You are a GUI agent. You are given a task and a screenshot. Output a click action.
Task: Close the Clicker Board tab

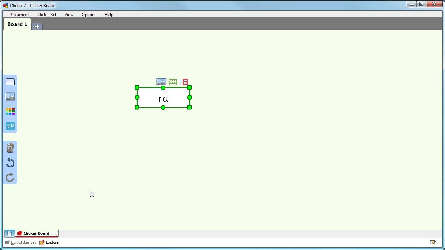tap(55, 233)
